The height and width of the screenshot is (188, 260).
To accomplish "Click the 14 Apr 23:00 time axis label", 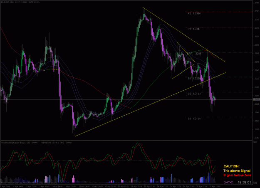I will click(x=189, y=186).
